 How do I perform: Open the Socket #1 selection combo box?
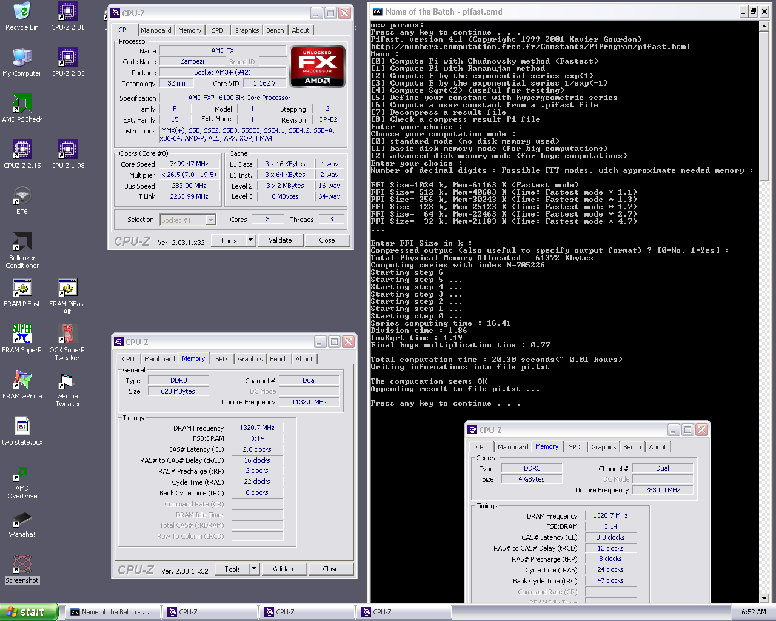pos(187,220)
